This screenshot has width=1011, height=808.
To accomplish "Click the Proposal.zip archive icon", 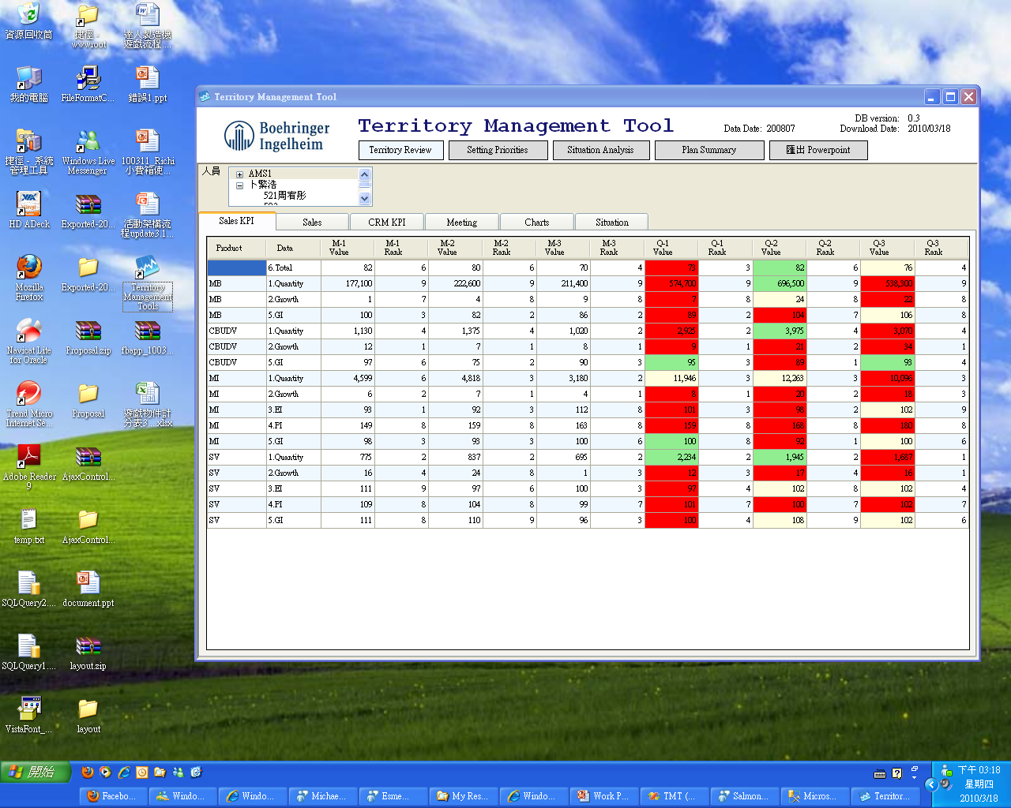I will (88, 331).
